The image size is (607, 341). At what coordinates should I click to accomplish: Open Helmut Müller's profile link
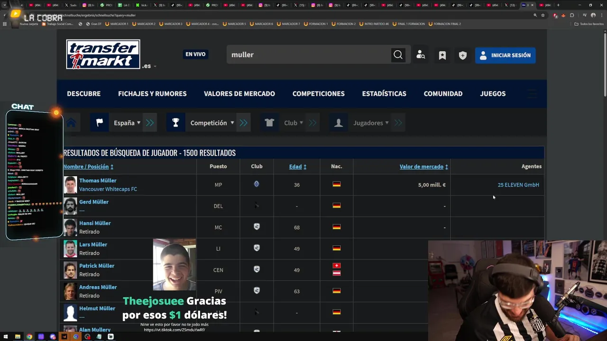tap(97, 308)
